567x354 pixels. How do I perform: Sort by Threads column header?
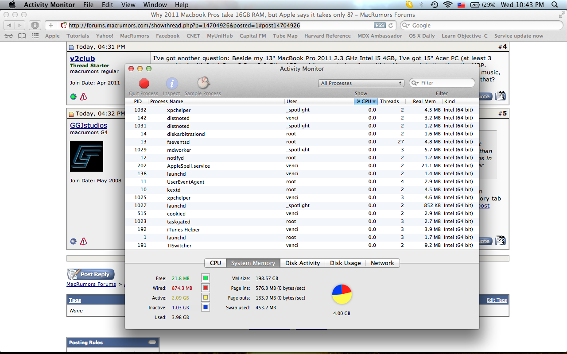[392, 101]
